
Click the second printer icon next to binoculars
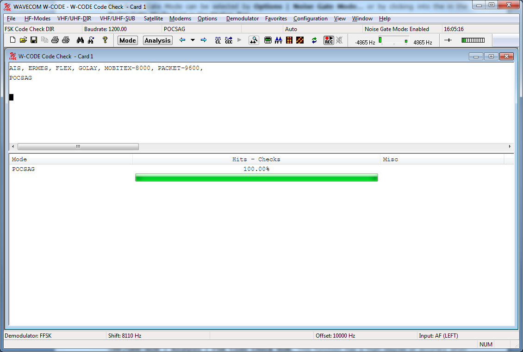[66, 40]
